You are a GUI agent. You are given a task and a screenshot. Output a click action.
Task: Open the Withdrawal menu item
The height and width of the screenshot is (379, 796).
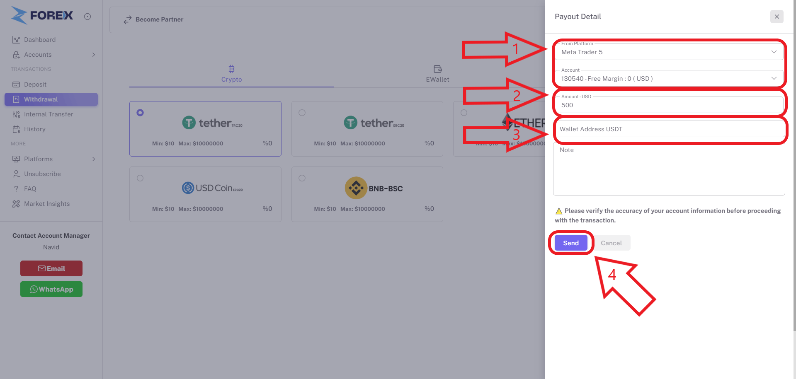tap(51, 99)
